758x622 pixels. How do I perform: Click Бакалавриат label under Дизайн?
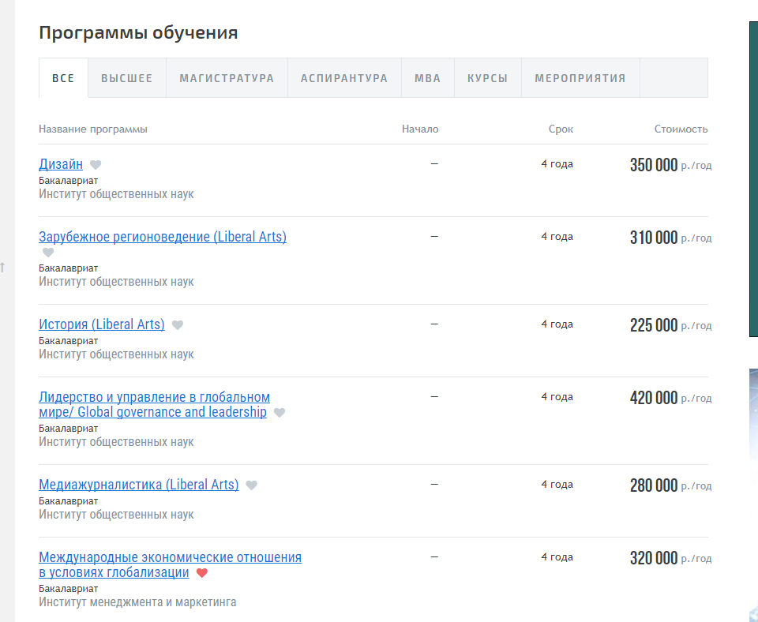pyautogui.click(x=68, y=180)
